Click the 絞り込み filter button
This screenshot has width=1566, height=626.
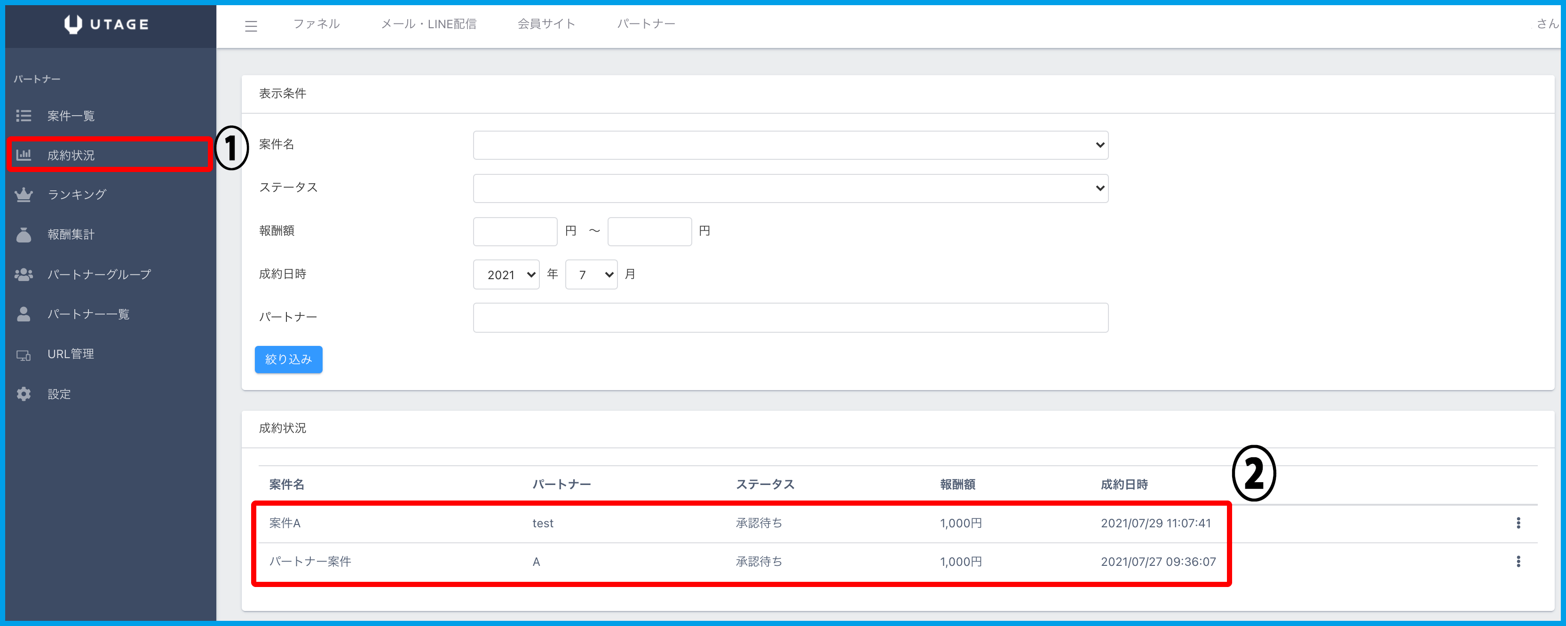288,359
